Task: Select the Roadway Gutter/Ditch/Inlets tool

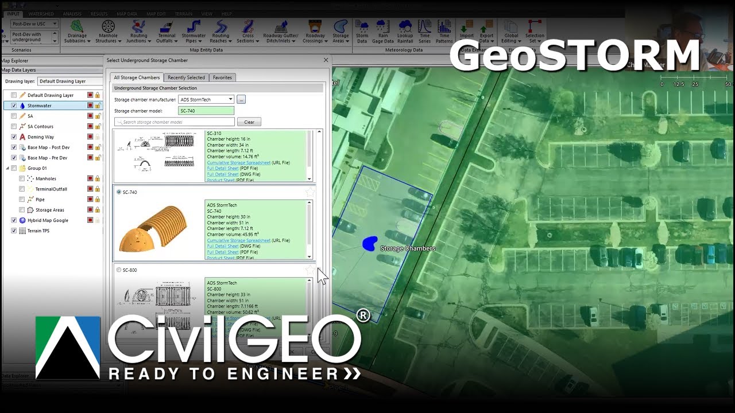Action: pyautogui.click(x=280, y=32)
